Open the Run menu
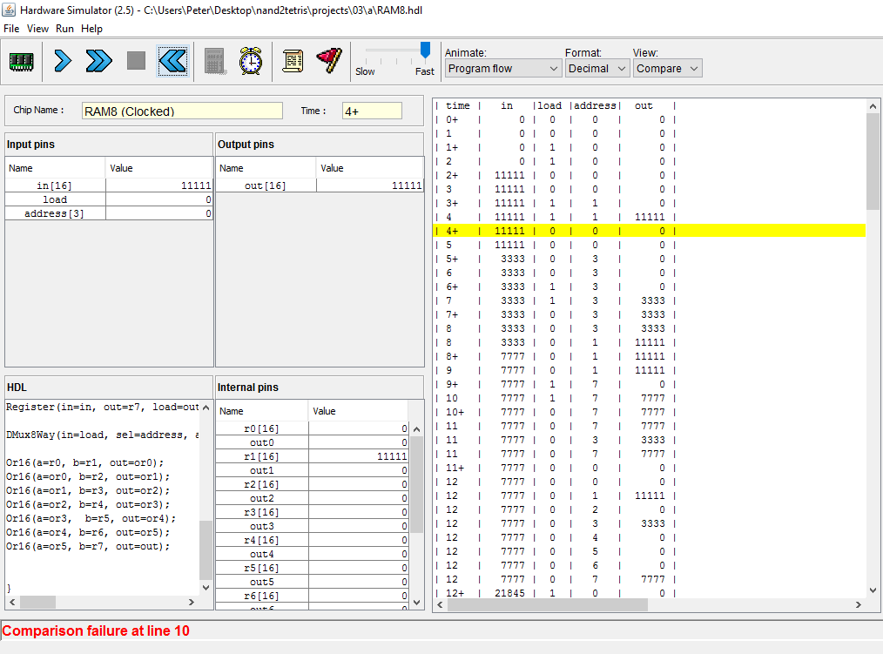This screenshot has width=883, height=654. (x=64, y=29)
